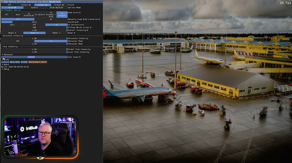Turn Character Mask On
Screen dimensions: 292x163
coord(51,41)
